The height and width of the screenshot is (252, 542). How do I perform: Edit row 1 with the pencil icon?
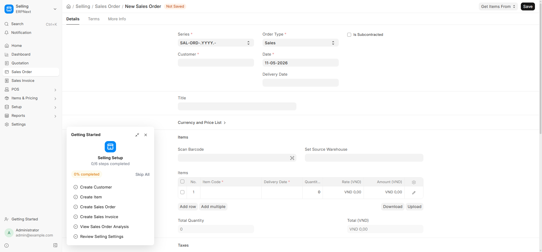pyautogui.click(x=414, y=193)
